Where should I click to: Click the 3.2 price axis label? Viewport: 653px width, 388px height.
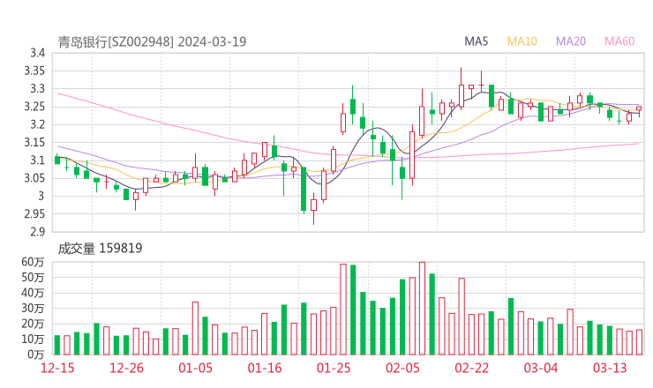pyautogui.click(x=37, y=124)
